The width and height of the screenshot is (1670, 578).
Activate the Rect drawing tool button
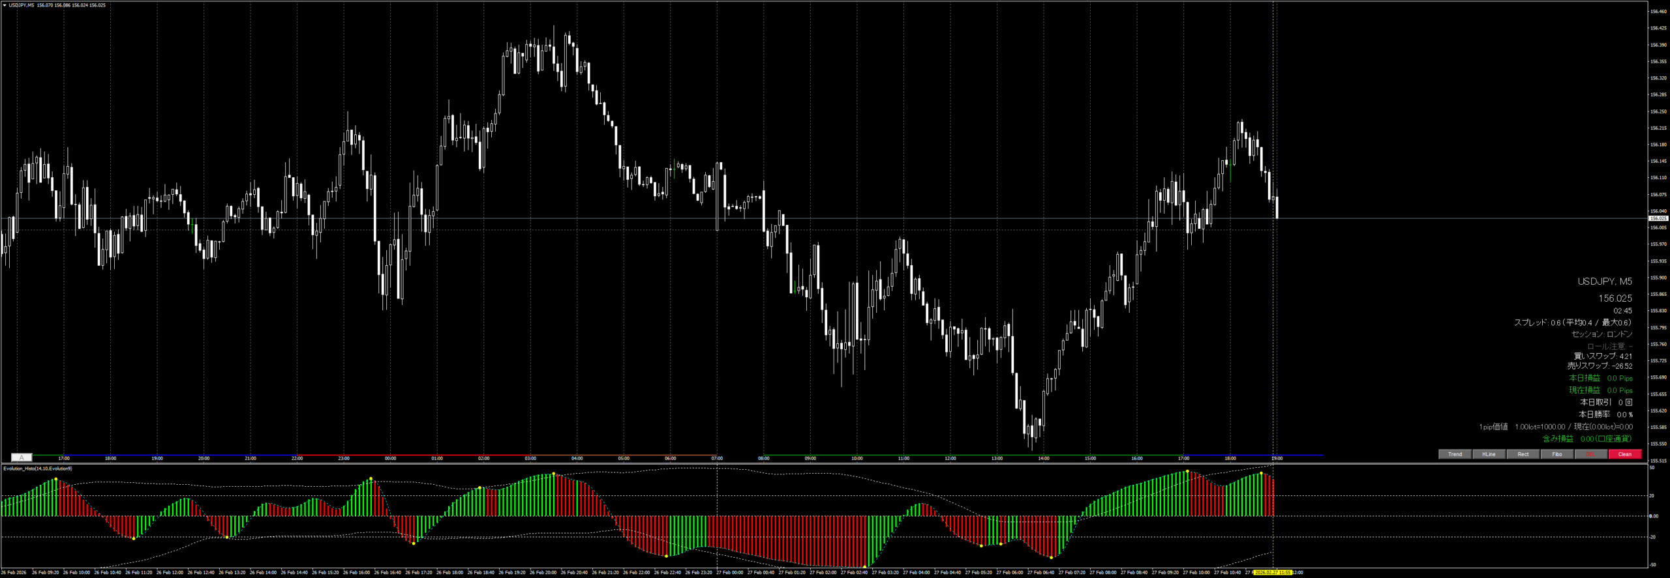pos(1523,454)
